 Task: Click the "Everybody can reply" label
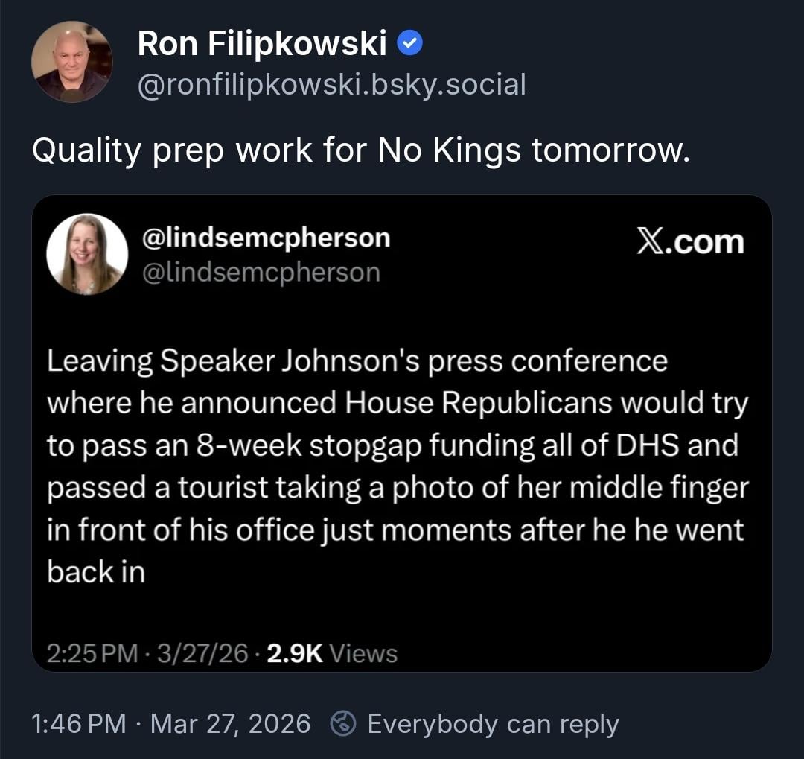click(493, 723)
